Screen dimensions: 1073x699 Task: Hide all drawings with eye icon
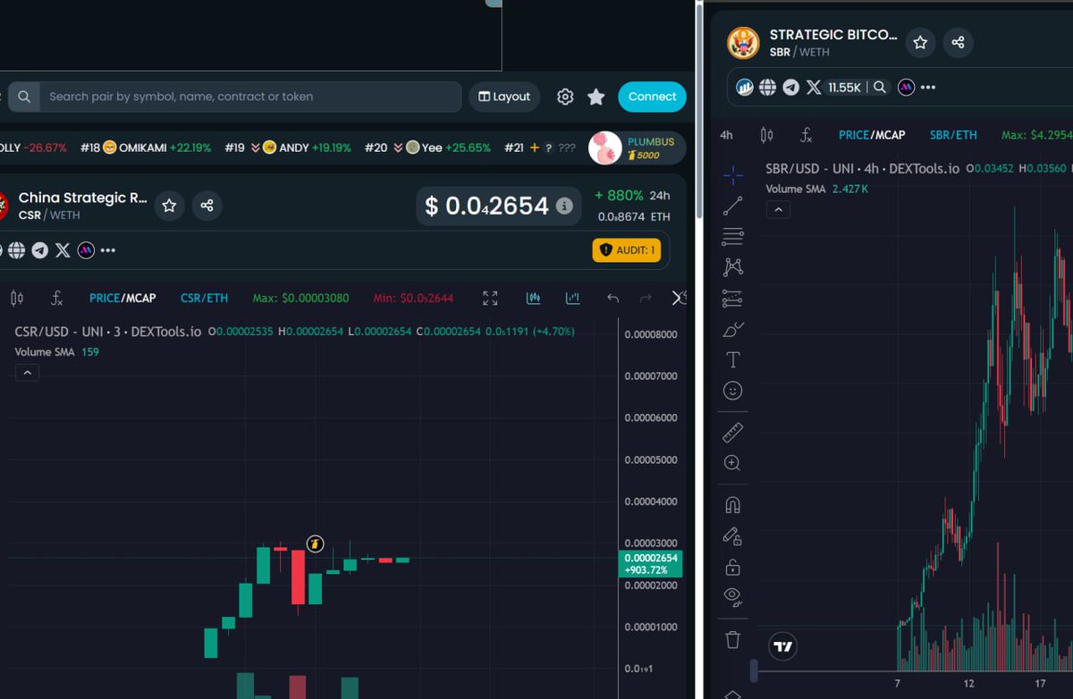(x=732, y=597)
